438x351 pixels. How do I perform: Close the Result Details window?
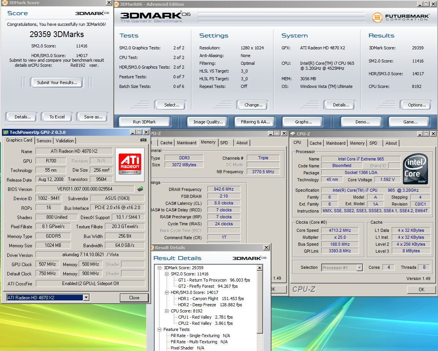pyautogui.click(x=266, y=248)
